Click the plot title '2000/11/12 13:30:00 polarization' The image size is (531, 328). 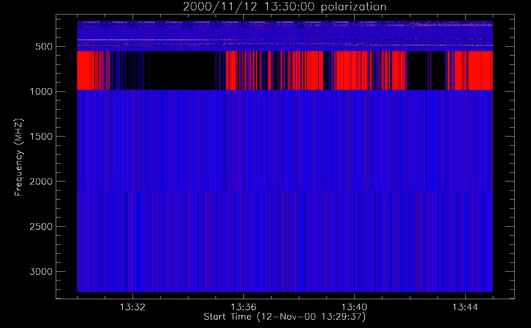click(x=285, y=7)
